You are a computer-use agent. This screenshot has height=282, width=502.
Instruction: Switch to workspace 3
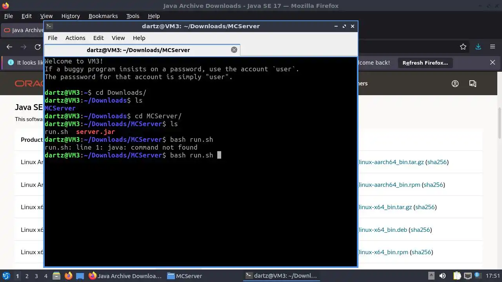coord(36,276)
